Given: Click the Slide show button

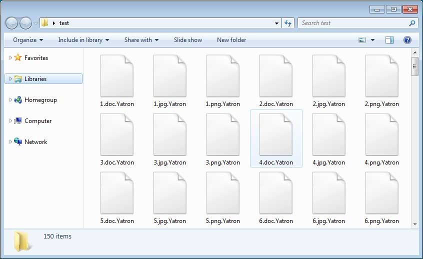Looking at the screenshot, I should tap(188, 40).
